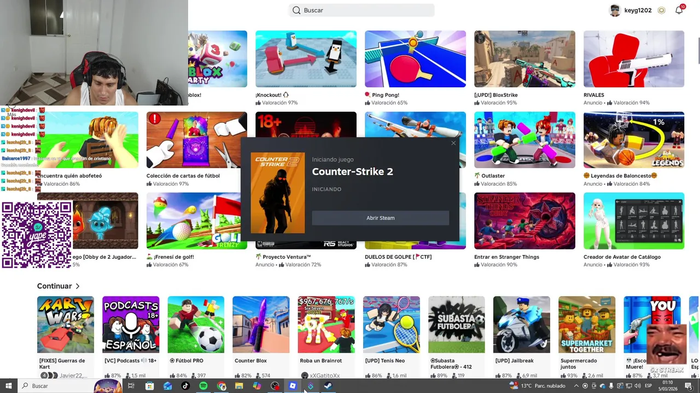The width and height of the screenshot is (700, 393).
Task: Open clock and date flyout
Action: pos(668,386)
